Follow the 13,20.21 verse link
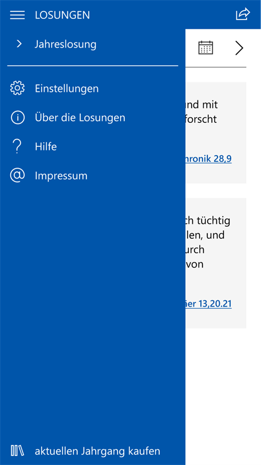 pos(208,304)
